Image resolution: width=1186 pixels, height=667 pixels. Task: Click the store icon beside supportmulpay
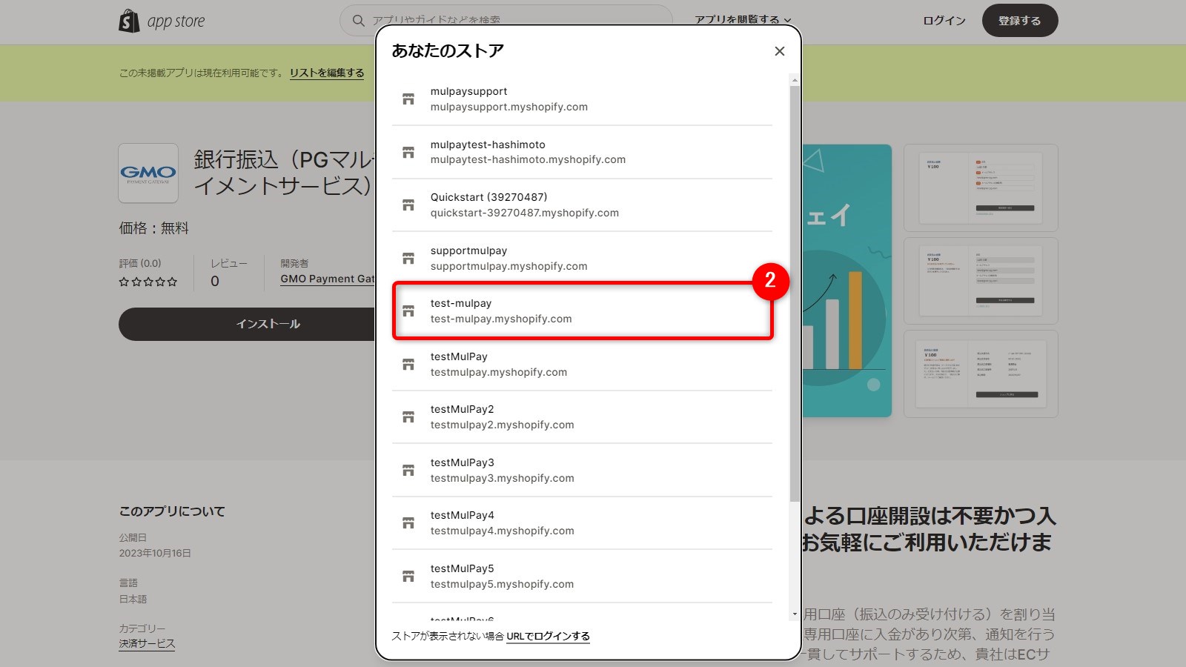click(408, 259)
